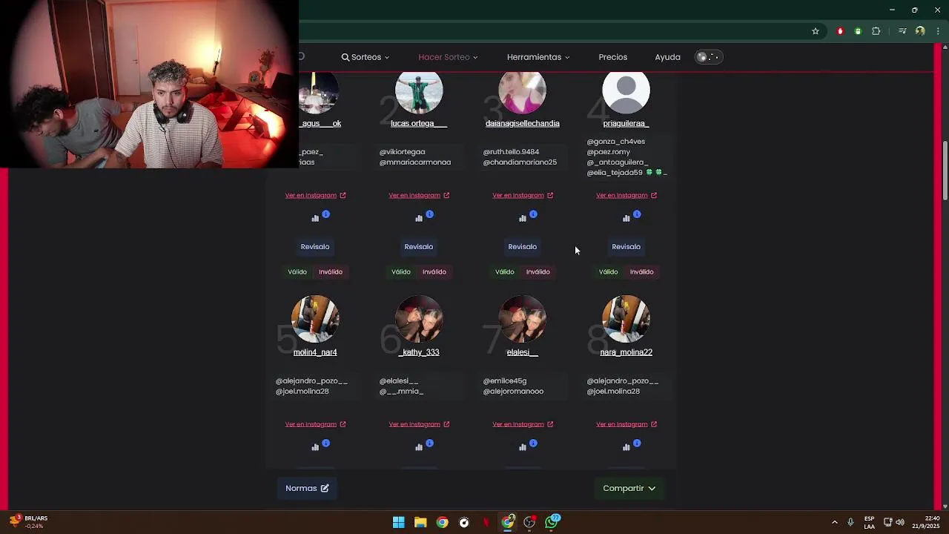The height and width of the screenshot is (534, 949).
Task: View stats chart icon for molin4_nar4
Action: pos(315,447)
